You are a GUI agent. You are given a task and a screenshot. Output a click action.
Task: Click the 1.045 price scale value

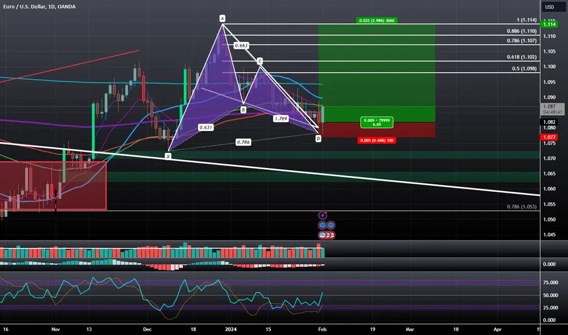point(549,234)
